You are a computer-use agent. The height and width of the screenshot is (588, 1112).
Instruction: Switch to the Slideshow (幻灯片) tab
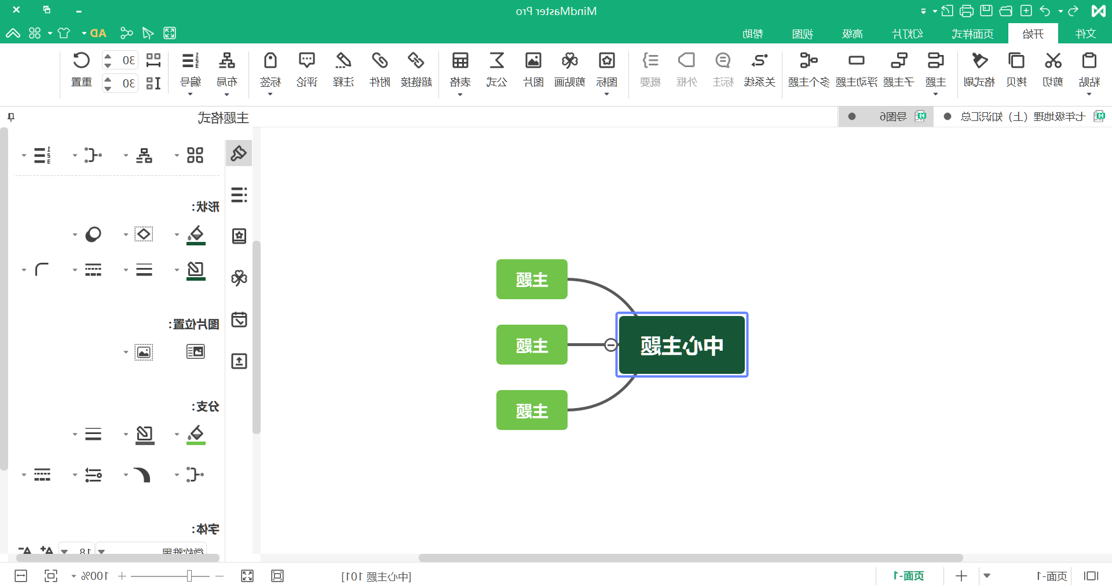(x=908, y=34)
